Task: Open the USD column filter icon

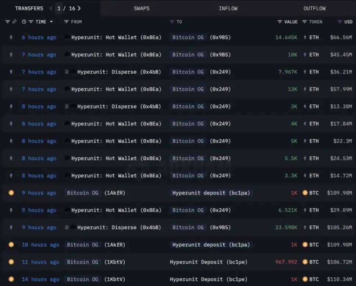Action: (x=340, y=22)
